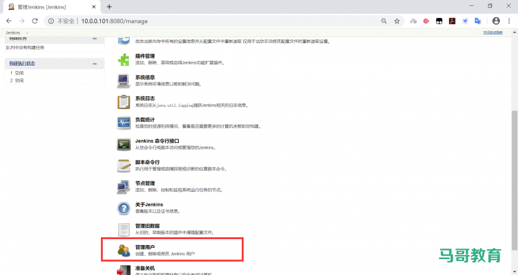Open the 节点管理 link

145,183
